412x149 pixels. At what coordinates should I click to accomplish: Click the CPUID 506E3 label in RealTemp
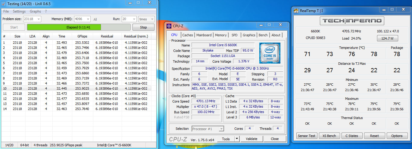tap(316, 38)
